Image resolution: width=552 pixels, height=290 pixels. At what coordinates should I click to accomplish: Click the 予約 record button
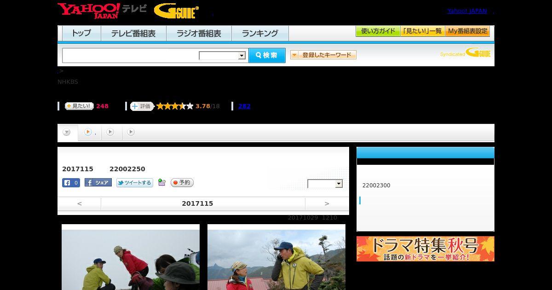click(x=182, y=183)
